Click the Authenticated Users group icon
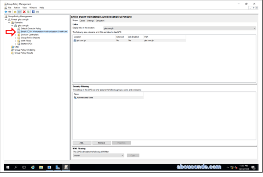 click(x=75, y=98)
